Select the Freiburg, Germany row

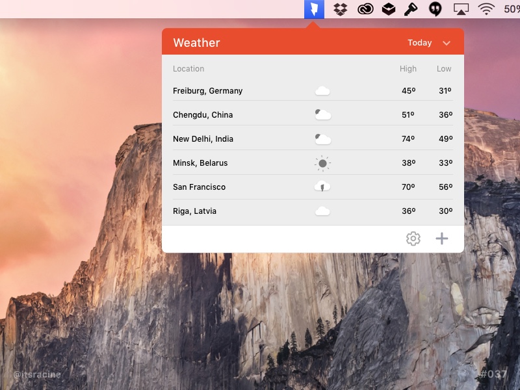[x=208, y=91]
